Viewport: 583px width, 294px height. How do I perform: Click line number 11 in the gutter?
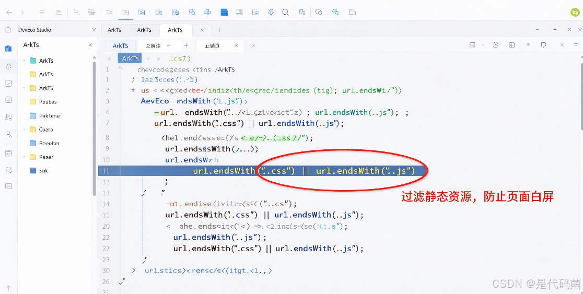tap(106, 171)
